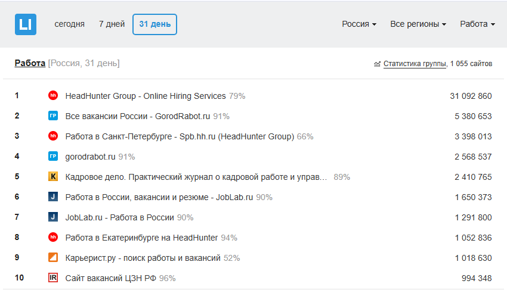
Task: Open the Россия country dropdown
Action: [x=359, y=24]
